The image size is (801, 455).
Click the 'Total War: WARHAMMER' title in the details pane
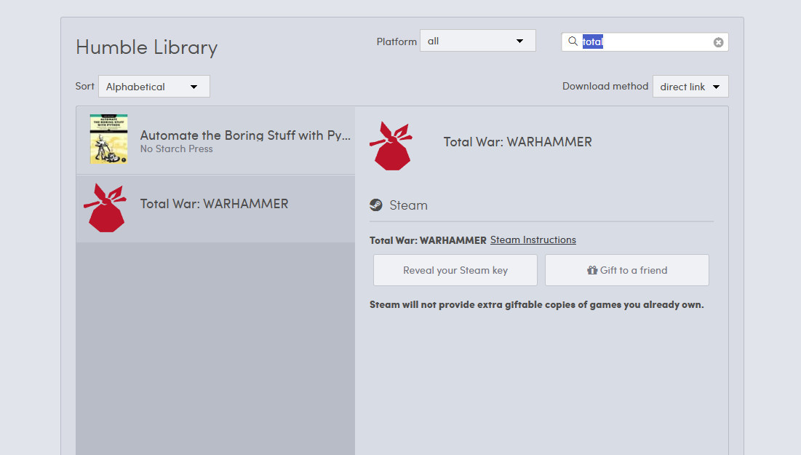pyautogui.click(x=517, y=142)
